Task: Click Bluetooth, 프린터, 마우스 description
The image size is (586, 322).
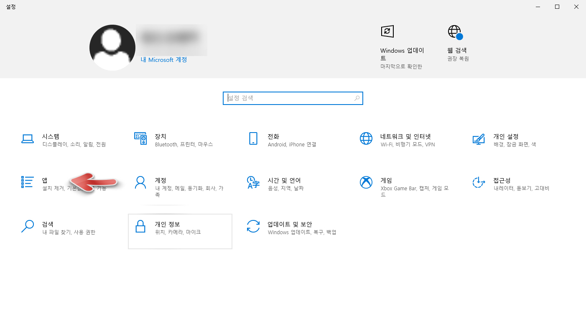Action: [184, 144]
